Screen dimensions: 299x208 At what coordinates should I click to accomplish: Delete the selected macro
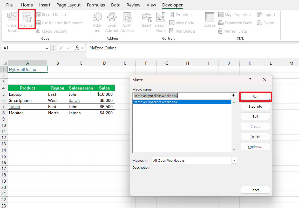(255, 137)
